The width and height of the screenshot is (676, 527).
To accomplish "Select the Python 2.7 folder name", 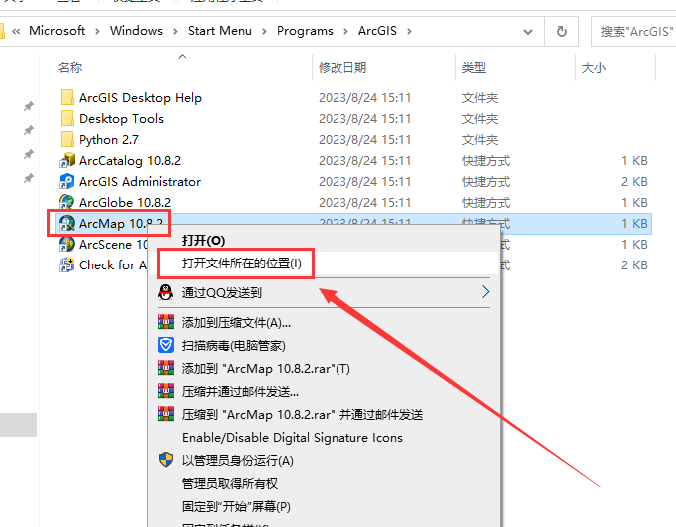I will pyautogui.click(x=109, y=139).
